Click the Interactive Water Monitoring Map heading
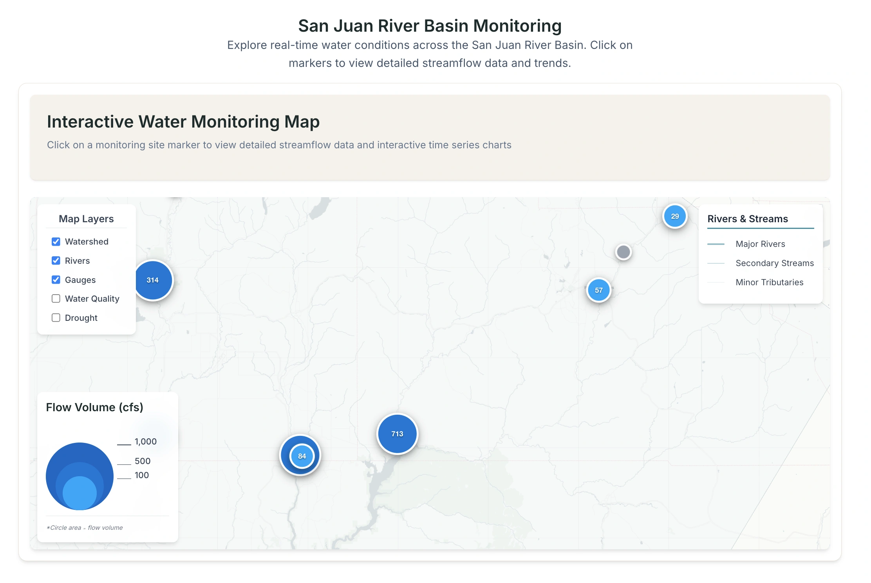This screenshot has height=583, width=871. pos(183,122)
